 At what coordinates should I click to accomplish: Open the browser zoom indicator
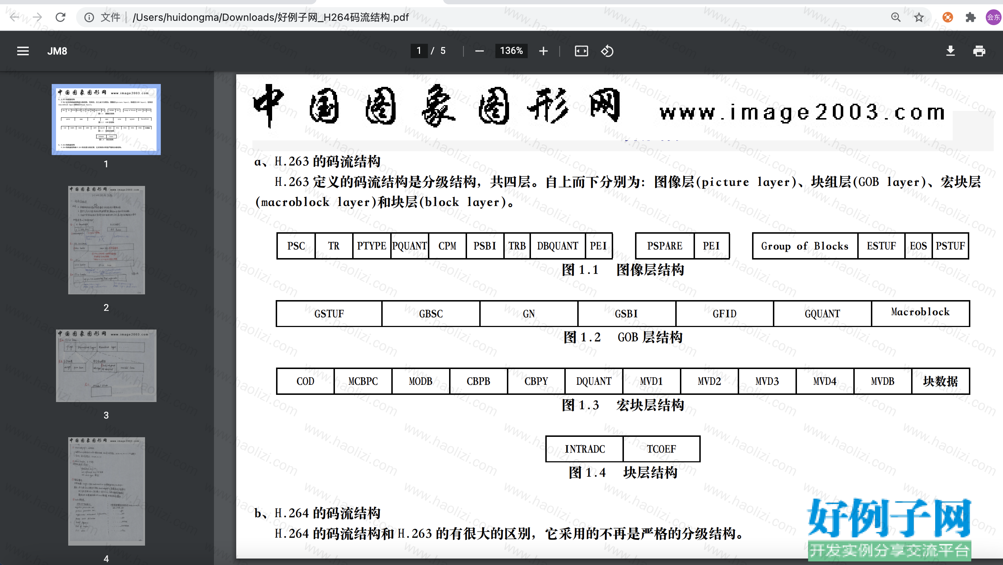(896, 17)
